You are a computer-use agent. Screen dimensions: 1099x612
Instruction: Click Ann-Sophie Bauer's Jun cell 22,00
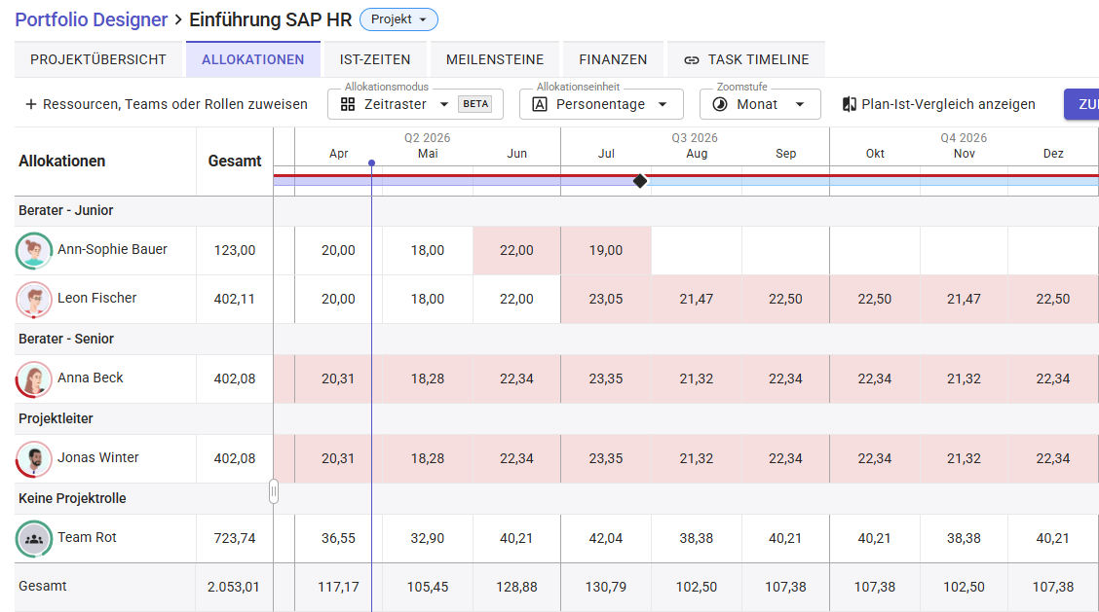tap(516, 251)
